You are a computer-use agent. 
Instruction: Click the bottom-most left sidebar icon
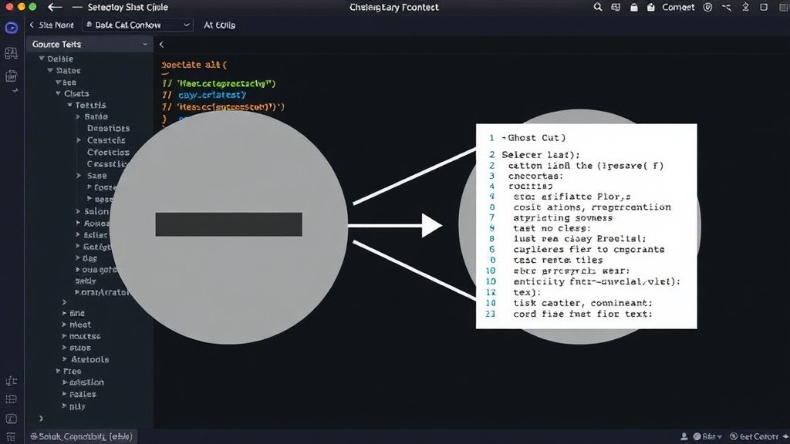click(x=11, y=437)
